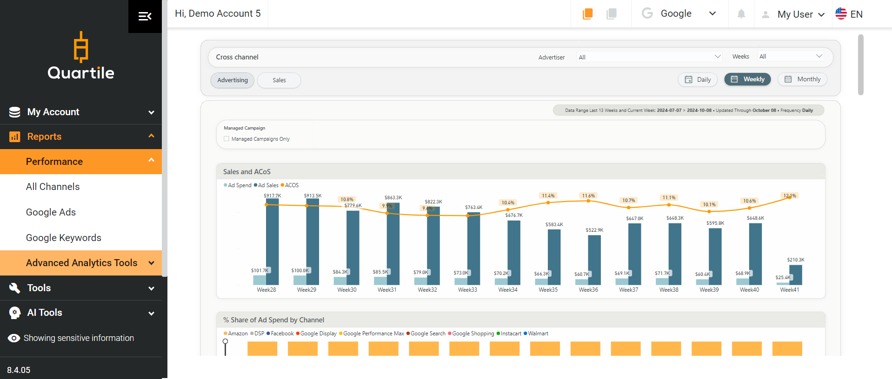Select Weekly frequency button
The image size is (892, 379).
coord(747,79)
